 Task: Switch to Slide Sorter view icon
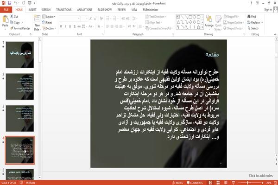[x=218, y=183]
